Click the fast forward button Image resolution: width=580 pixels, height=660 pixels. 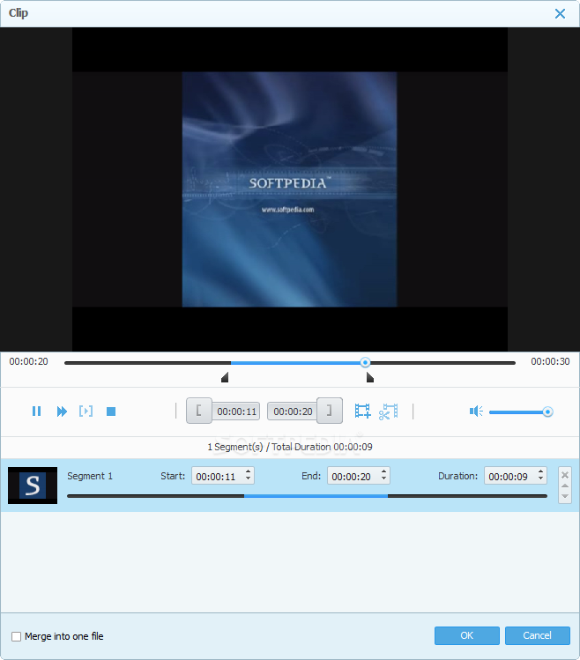pyautogui.click(x=62, y=412)
